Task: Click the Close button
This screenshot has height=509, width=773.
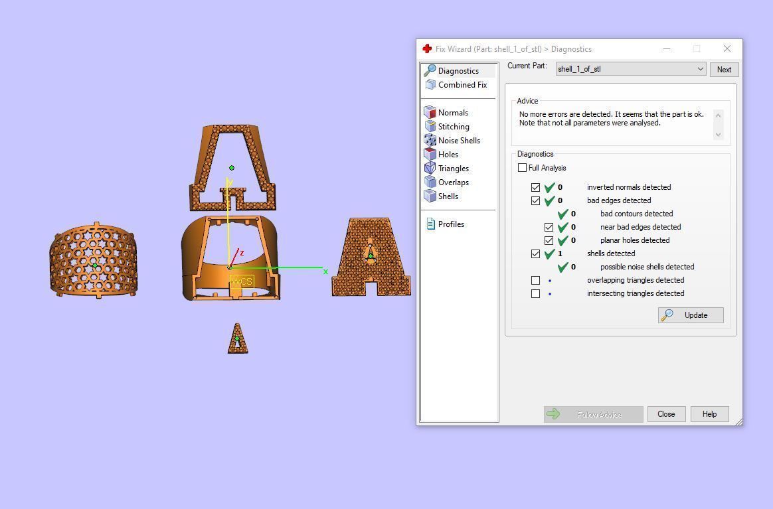Action: [666, 414]
